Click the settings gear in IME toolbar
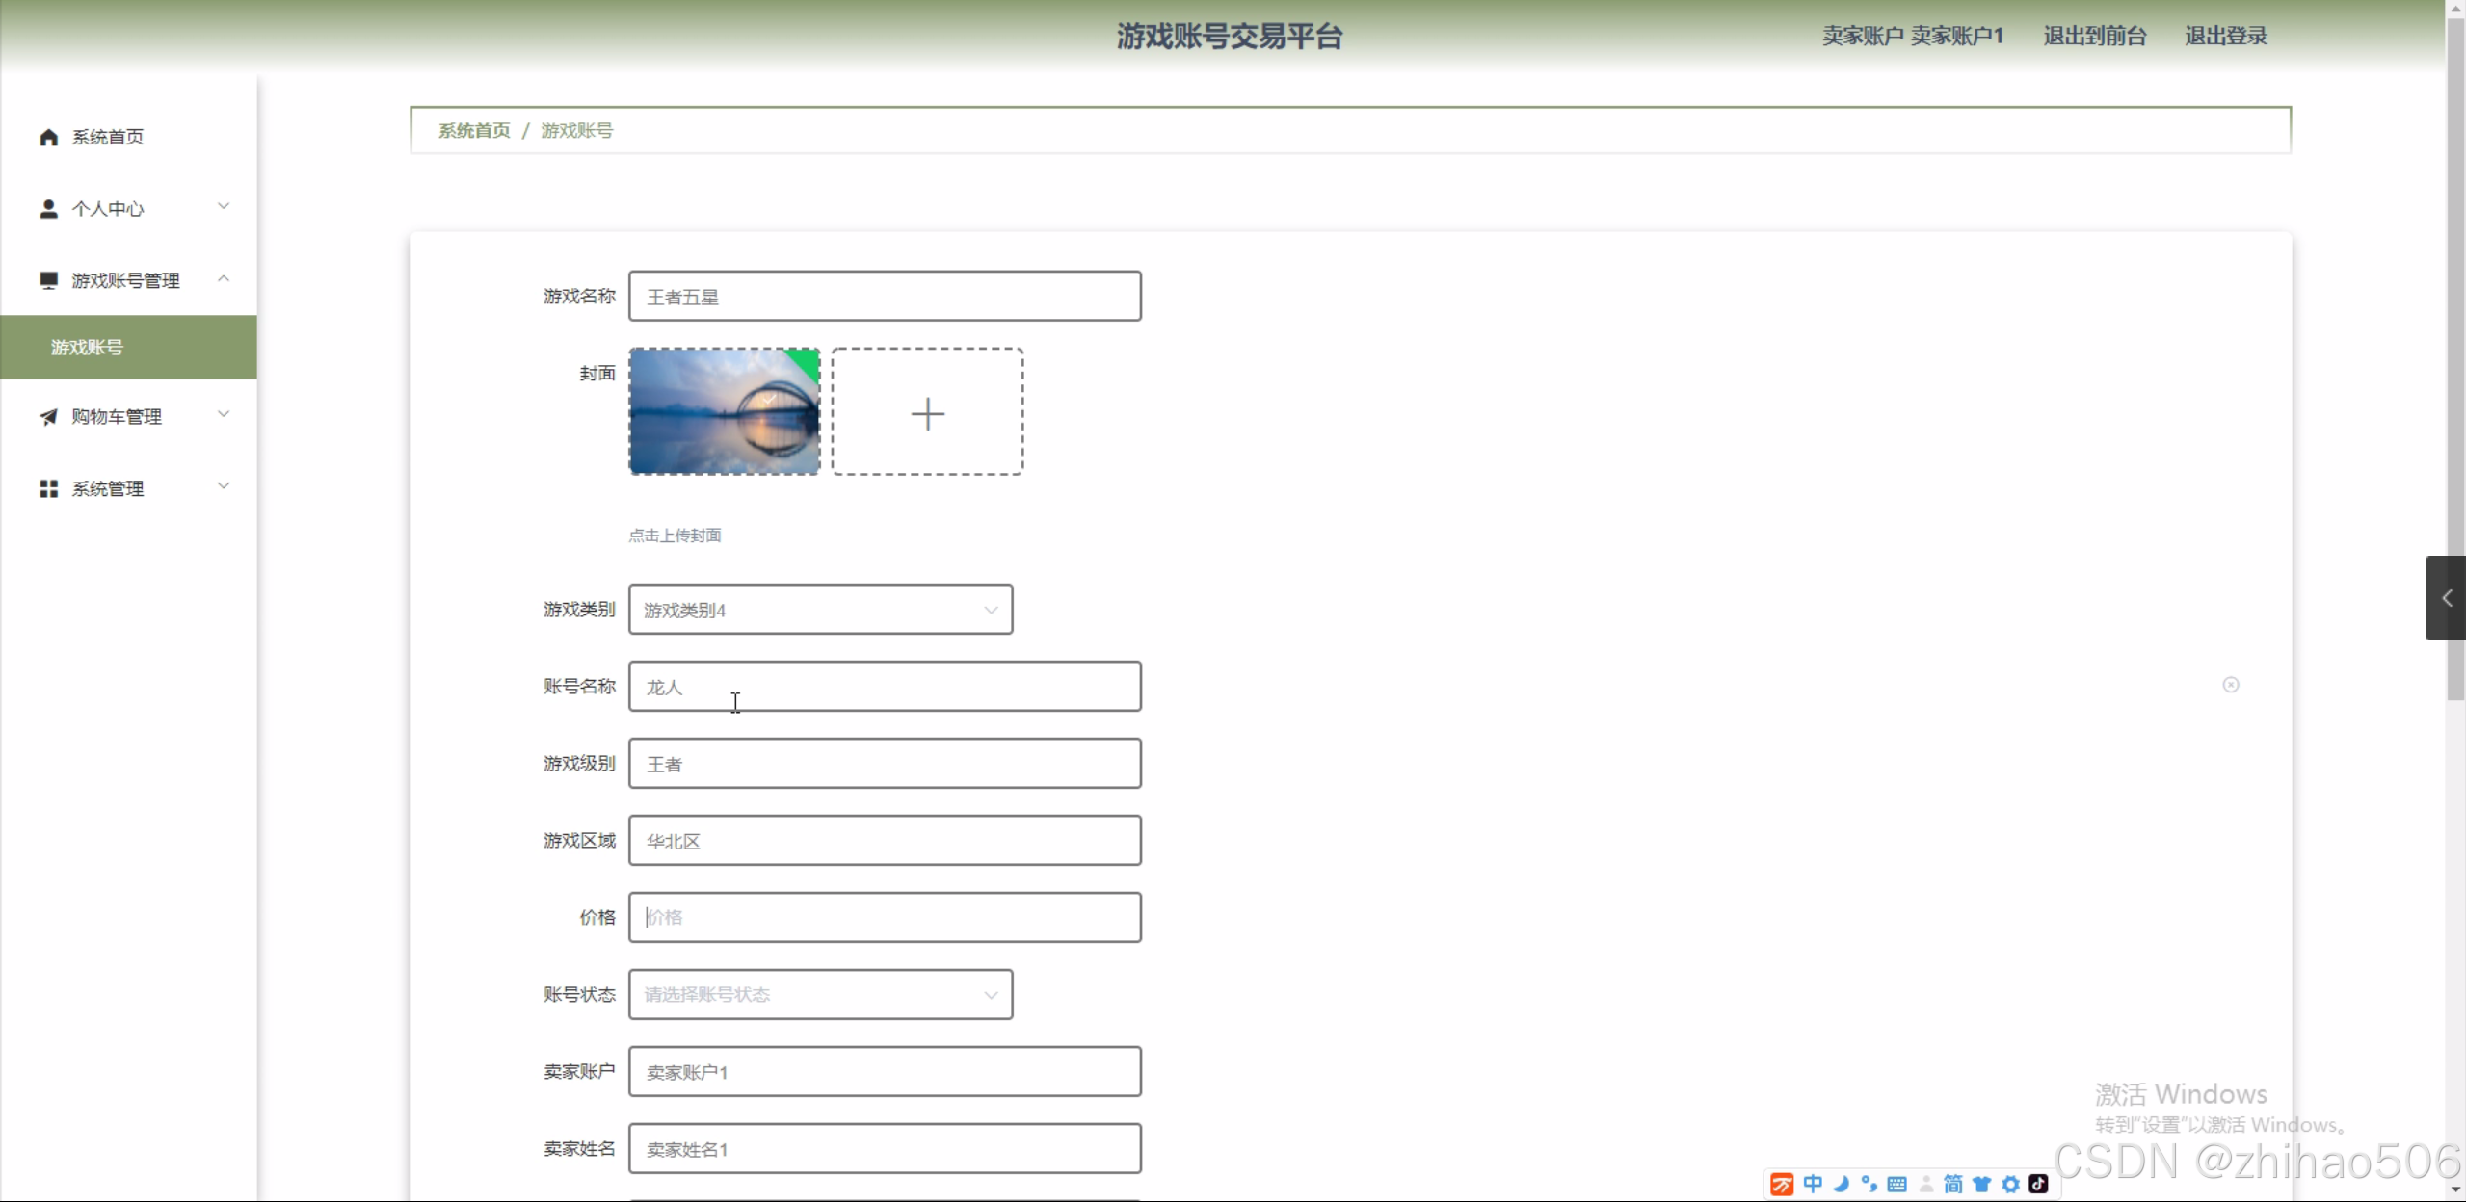This screenshot has width=2466, height=1202. pyautogui.click(x=2010, y=1184)
